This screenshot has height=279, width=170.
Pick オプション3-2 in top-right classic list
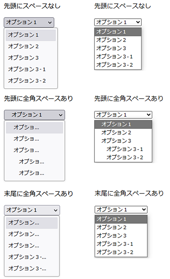pos(118,65)
